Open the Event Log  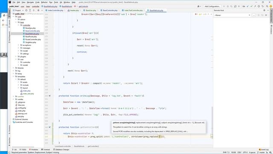[x=264, y=150]
